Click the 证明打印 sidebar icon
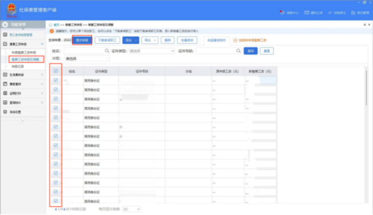The image size is (373, 215). (5, 93)
